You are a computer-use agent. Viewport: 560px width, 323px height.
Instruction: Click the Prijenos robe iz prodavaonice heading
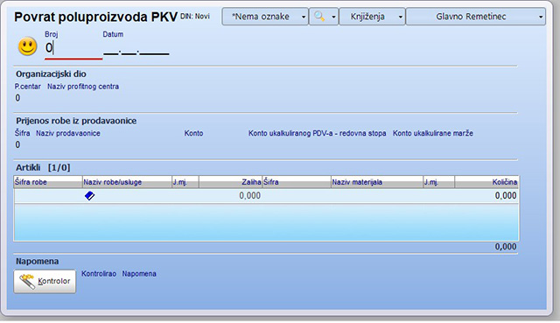click(76, 121)
